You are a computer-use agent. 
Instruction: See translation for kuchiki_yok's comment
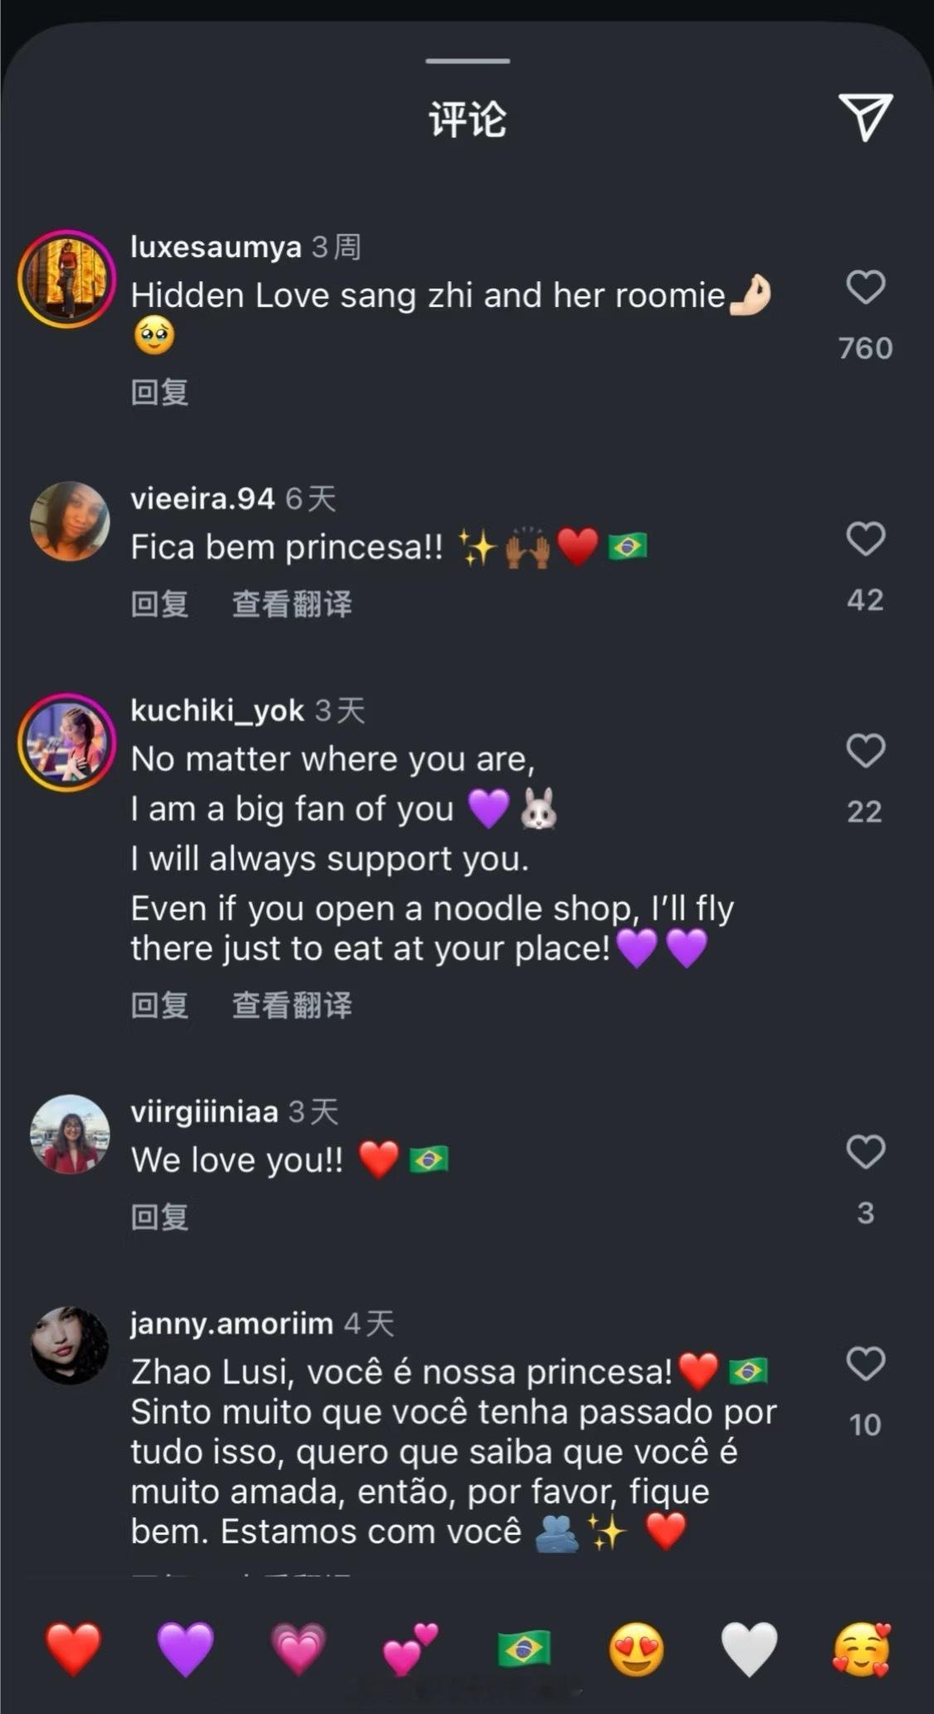pos(292,1006)
